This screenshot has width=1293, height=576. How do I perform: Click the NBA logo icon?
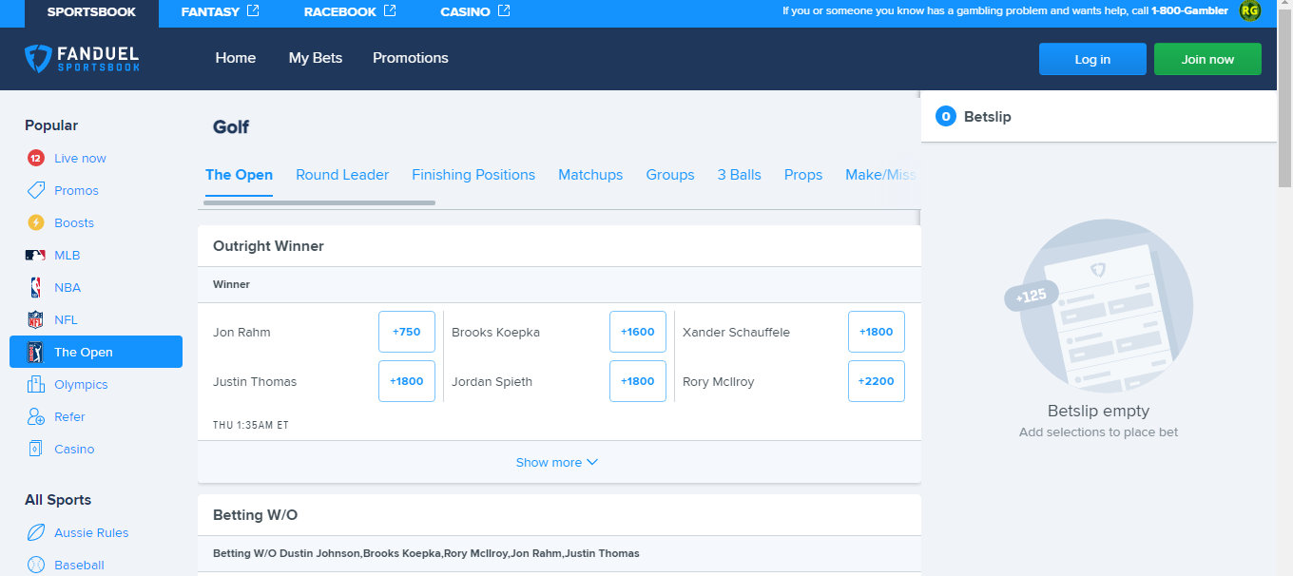point(36,288)
